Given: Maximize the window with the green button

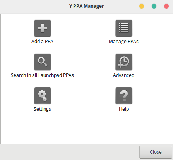Looking at the screenshot, I should point(154,6).
